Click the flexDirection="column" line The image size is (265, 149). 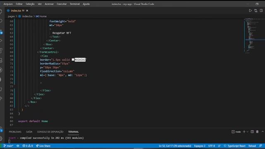click(57, 71)
